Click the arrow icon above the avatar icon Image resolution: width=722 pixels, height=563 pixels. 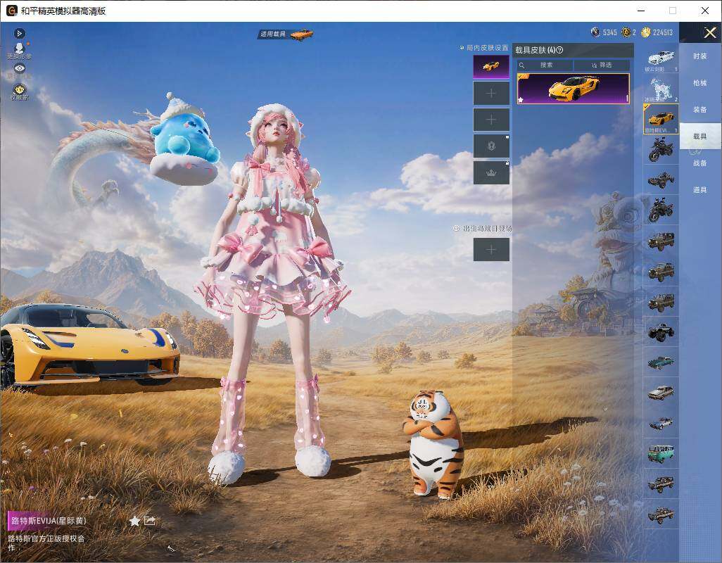coord(19,33)
